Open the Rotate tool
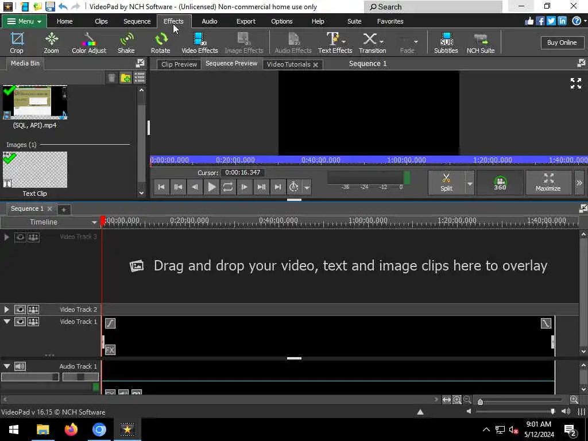 161,42
